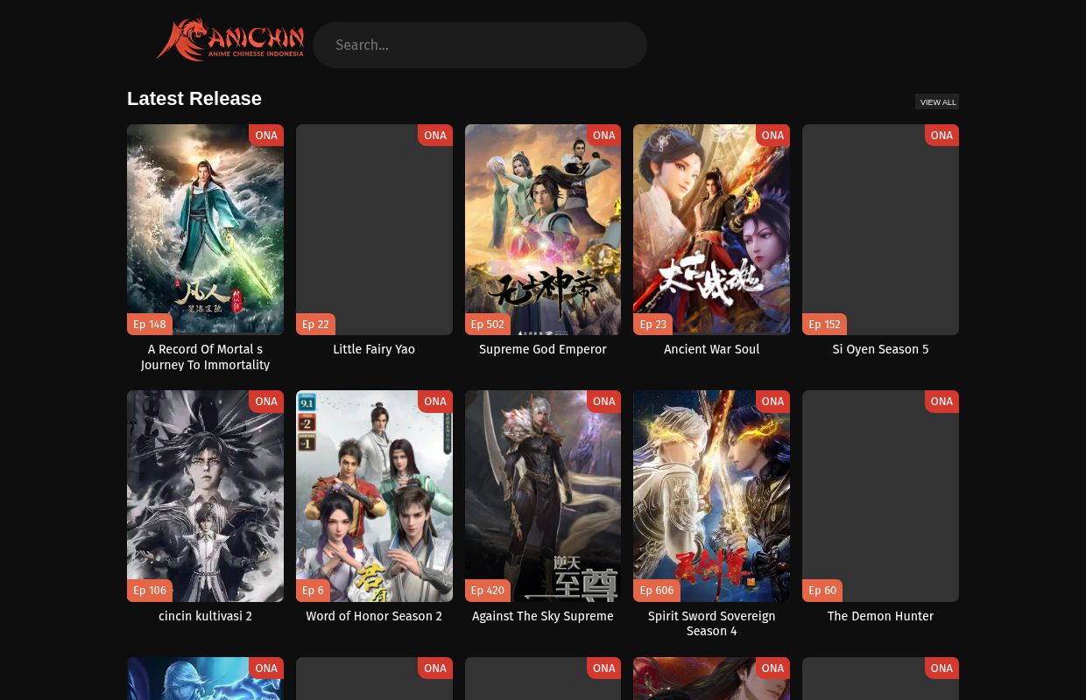Image resolution: width=1086 pixels, height=700 pixels.
Task: Open the Si Oyen Season 5 poster placeholder
Action: [880, 229]
